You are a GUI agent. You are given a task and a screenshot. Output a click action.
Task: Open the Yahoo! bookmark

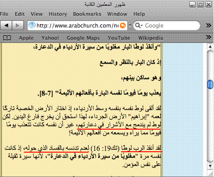(x=50, y=38)
